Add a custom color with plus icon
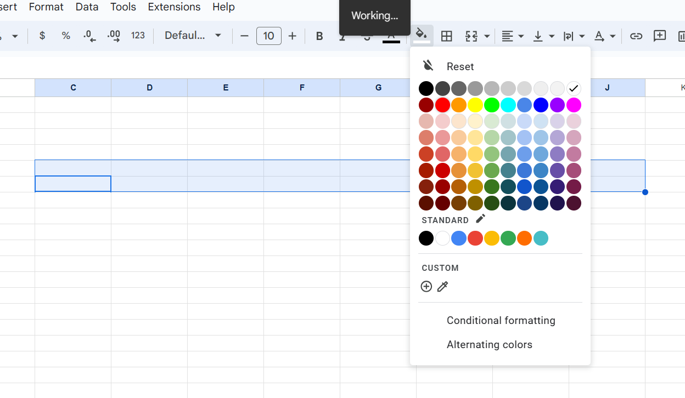The width and height of the screenshot is (685, 398). coord(426,286)
